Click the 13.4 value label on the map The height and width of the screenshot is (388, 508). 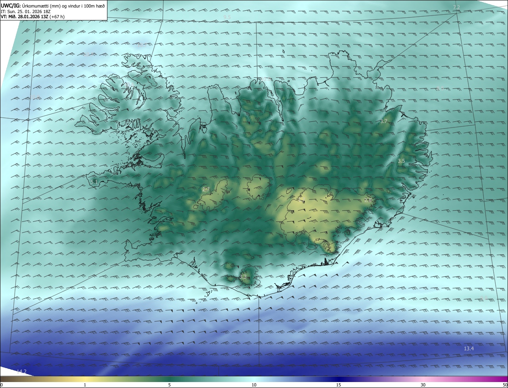coord(469,348)
